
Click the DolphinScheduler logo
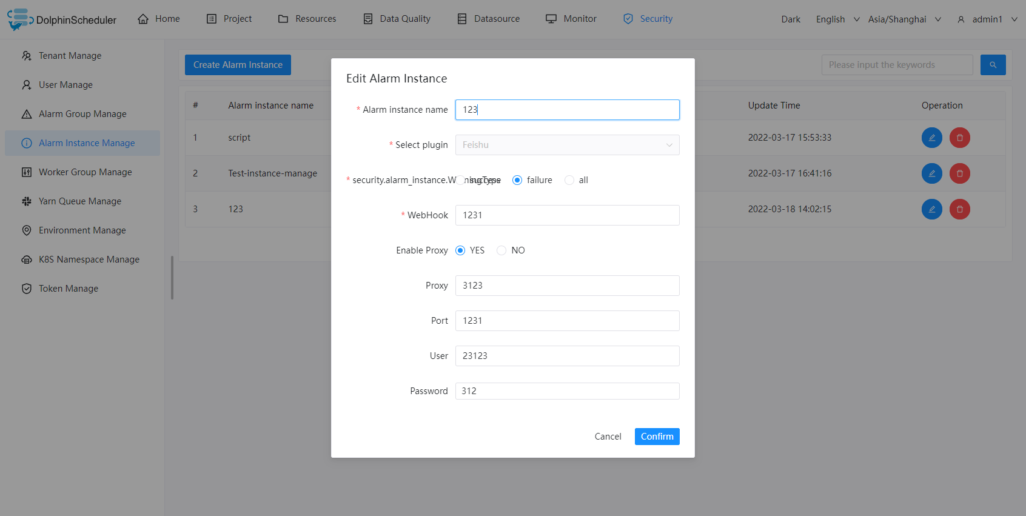[x=62, y=19]
